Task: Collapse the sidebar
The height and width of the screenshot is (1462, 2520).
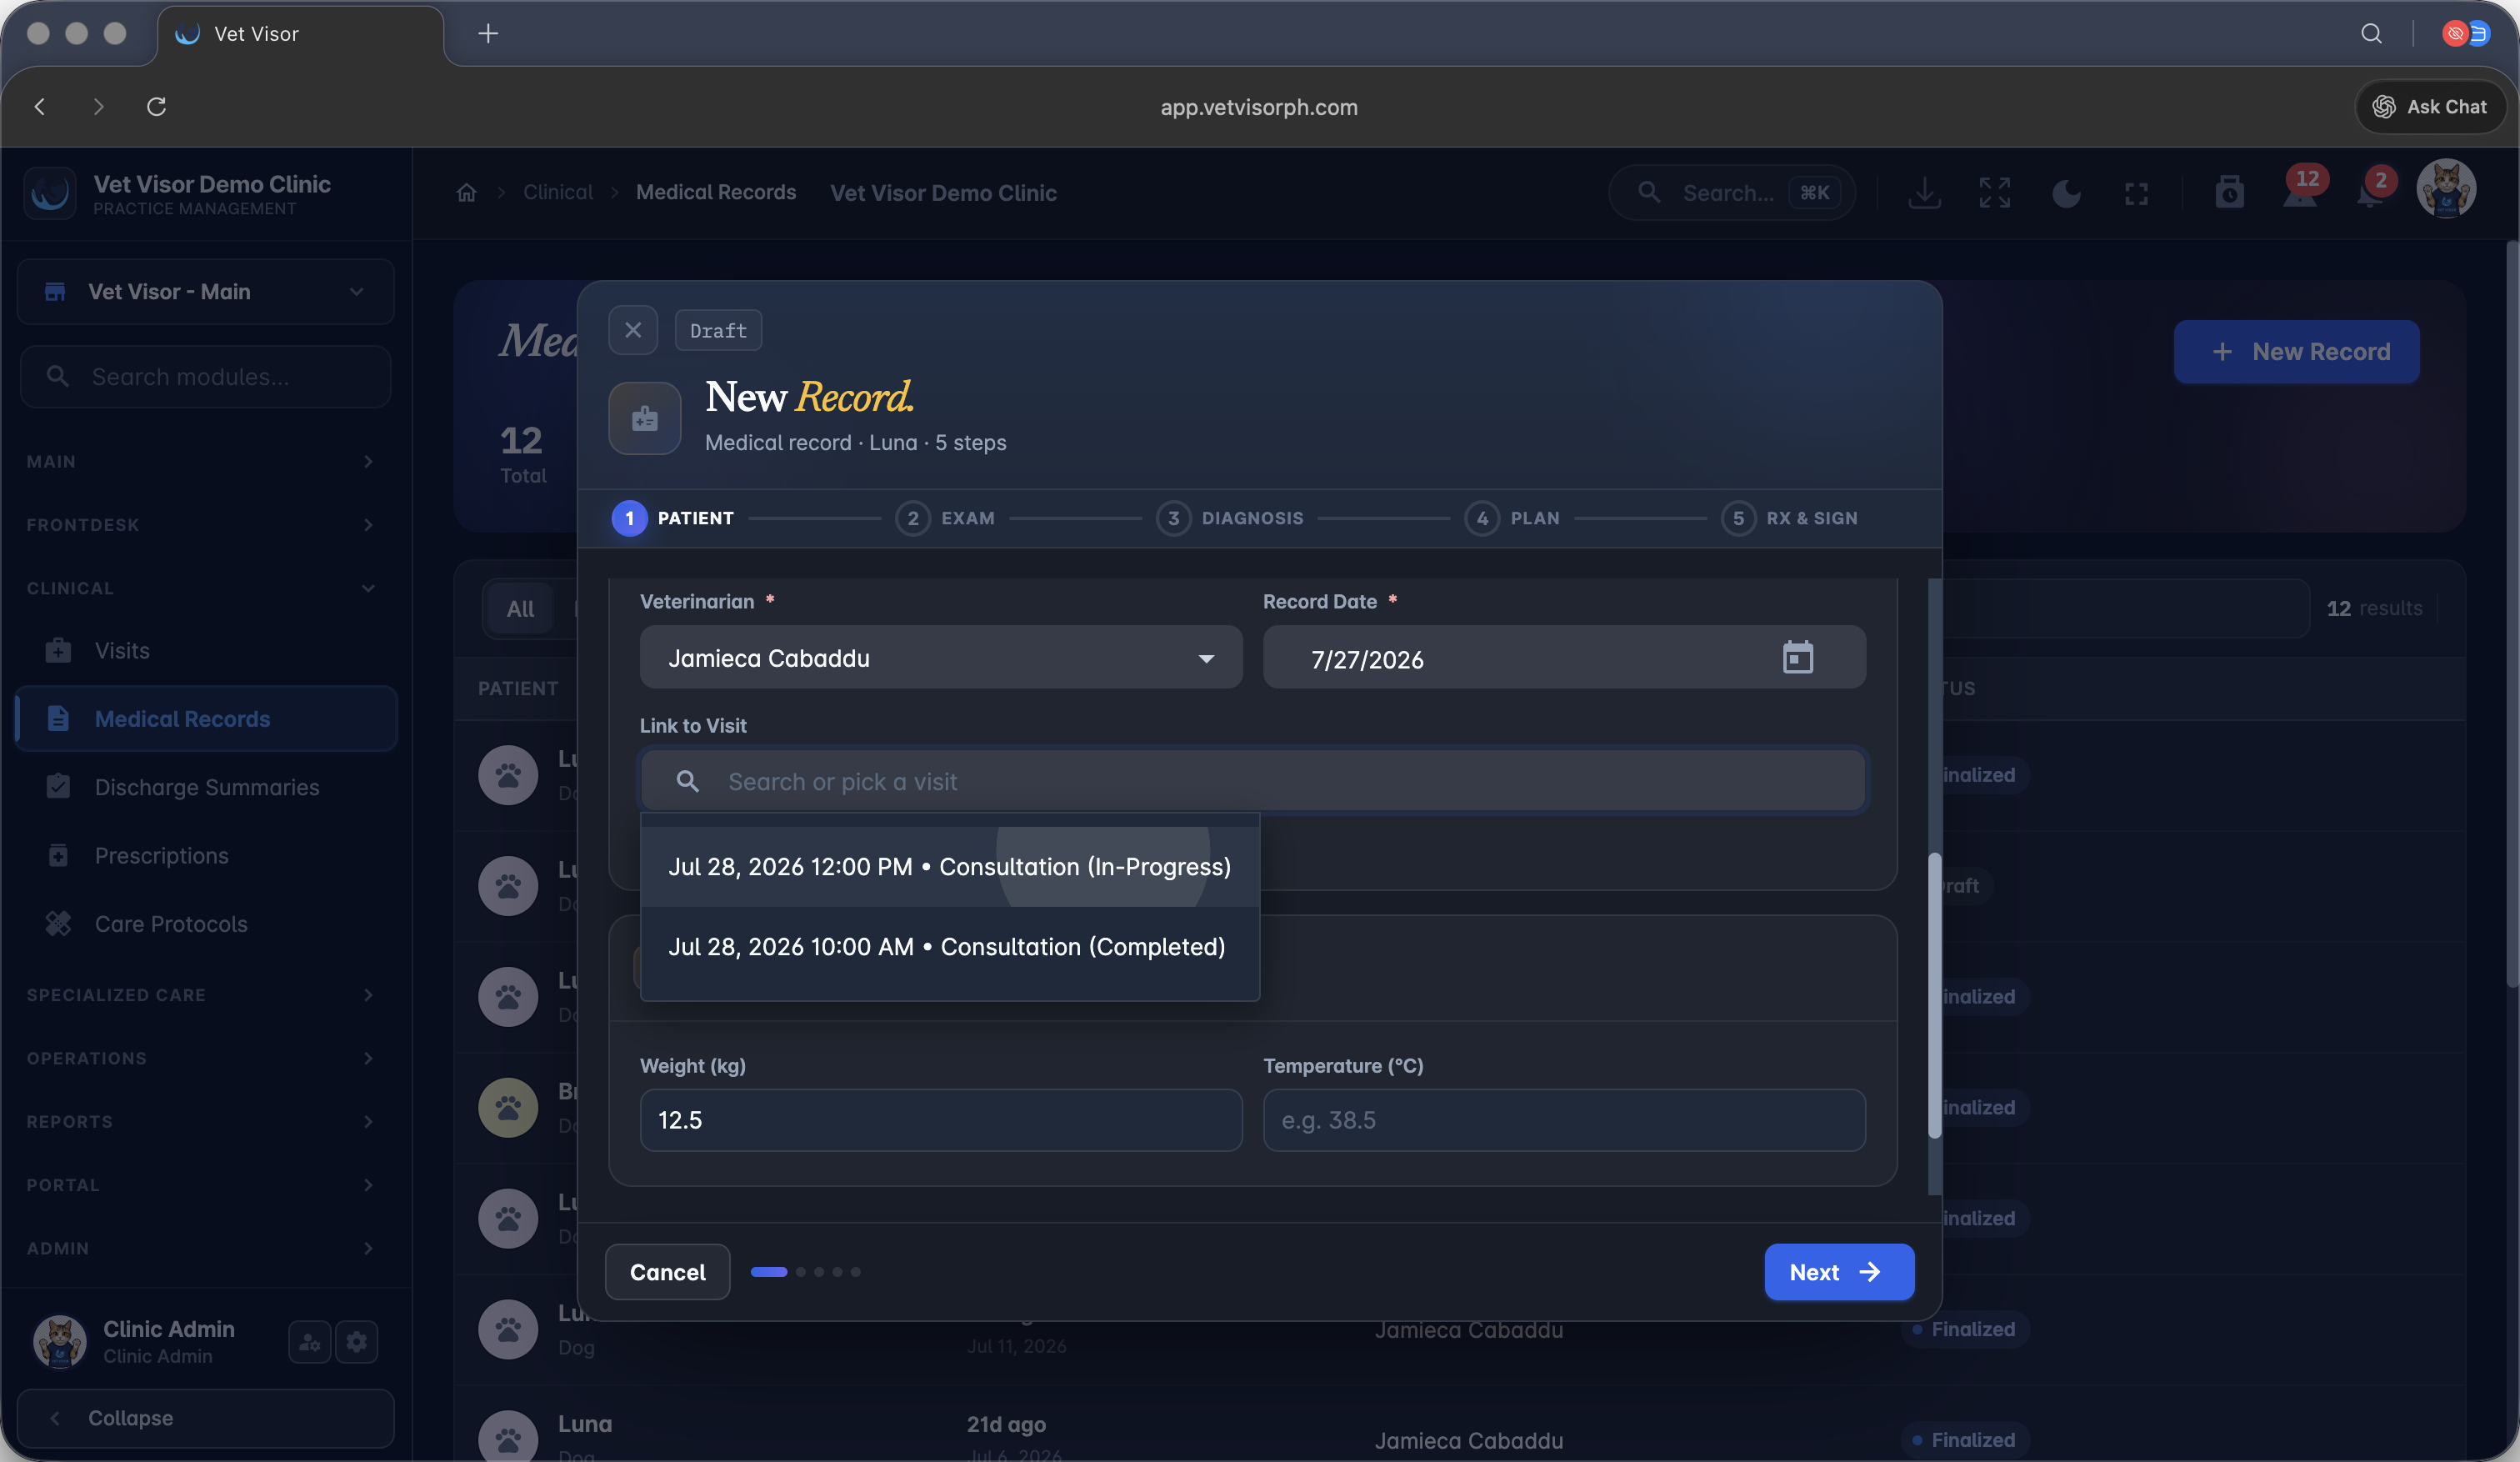Action: point(206,1417)
